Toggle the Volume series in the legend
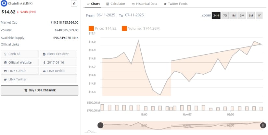The image size is (268, 135). point(141,28)
